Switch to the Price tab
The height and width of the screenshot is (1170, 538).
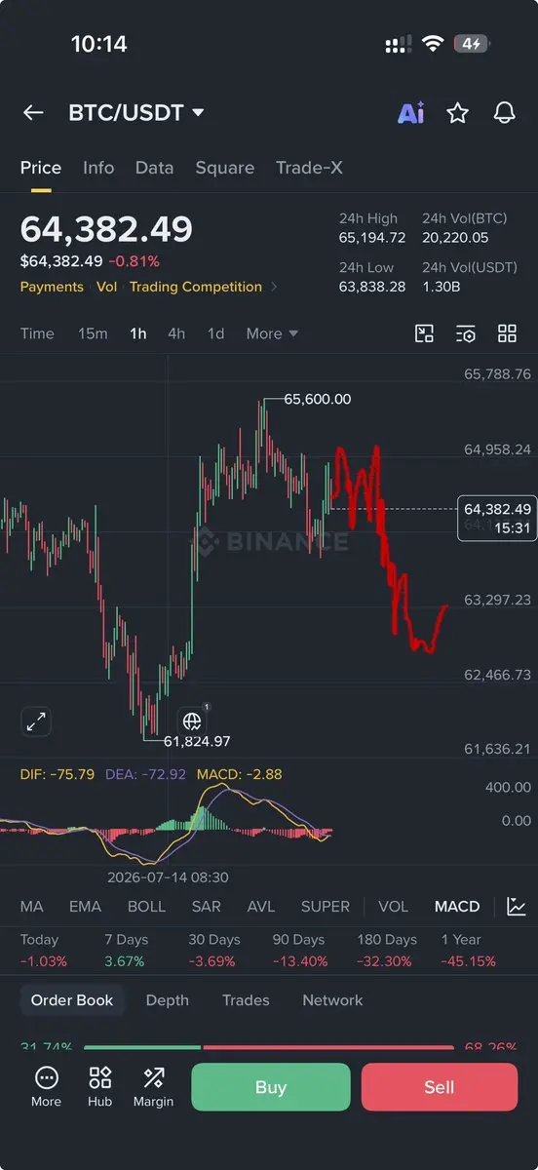tap(41, 168)
